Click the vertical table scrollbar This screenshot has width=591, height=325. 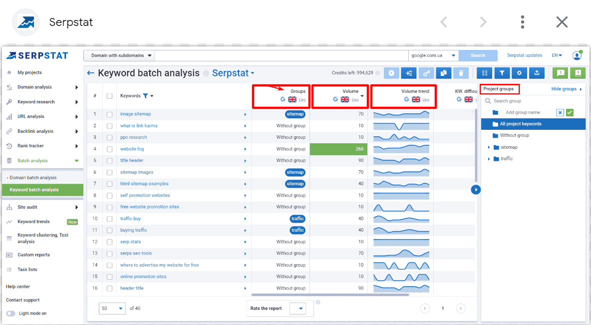[x=476, y=146]
